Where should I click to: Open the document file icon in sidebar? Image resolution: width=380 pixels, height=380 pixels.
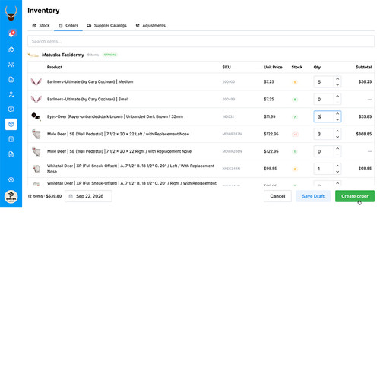tap(11, 79)
